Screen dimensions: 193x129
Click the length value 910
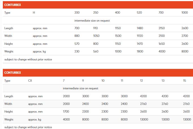tap(96, 28)
